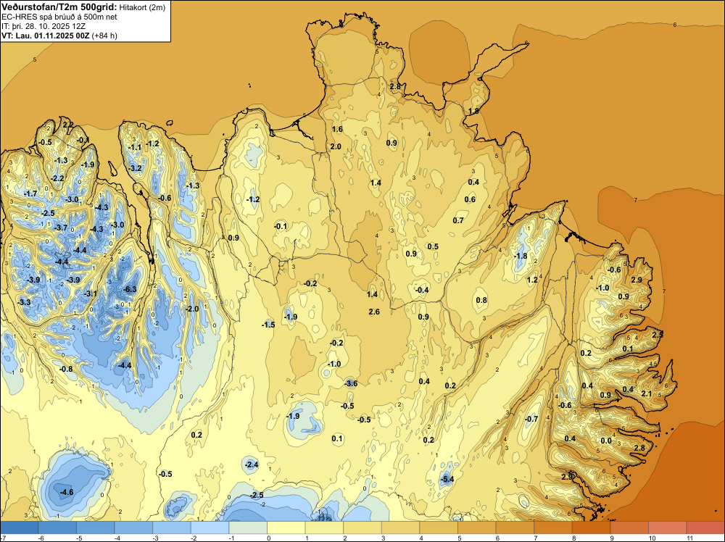Screen dimensions: 725x542
Task: Click the -6.3 temperature label
Action: pos(130,289)
